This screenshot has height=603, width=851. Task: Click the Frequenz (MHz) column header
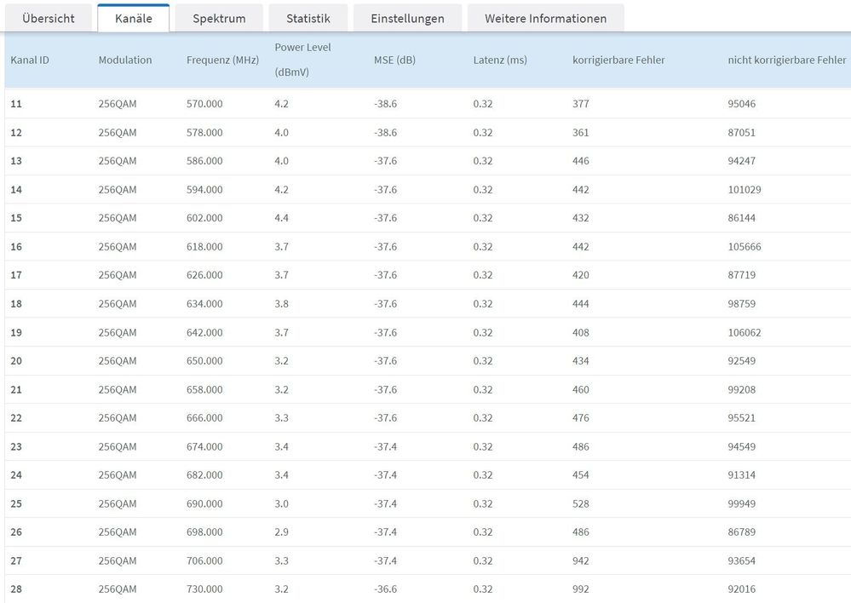click(x=222, y=60)
